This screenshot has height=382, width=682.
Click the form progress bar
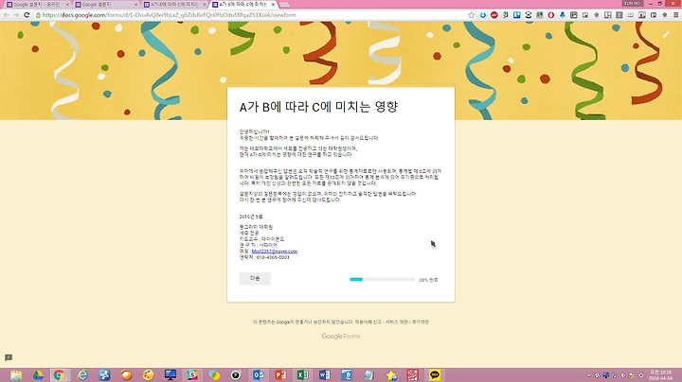point(383,280)
